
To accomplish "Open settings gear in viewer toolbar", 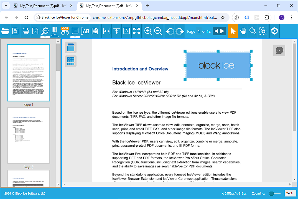I will coord(274,31).
